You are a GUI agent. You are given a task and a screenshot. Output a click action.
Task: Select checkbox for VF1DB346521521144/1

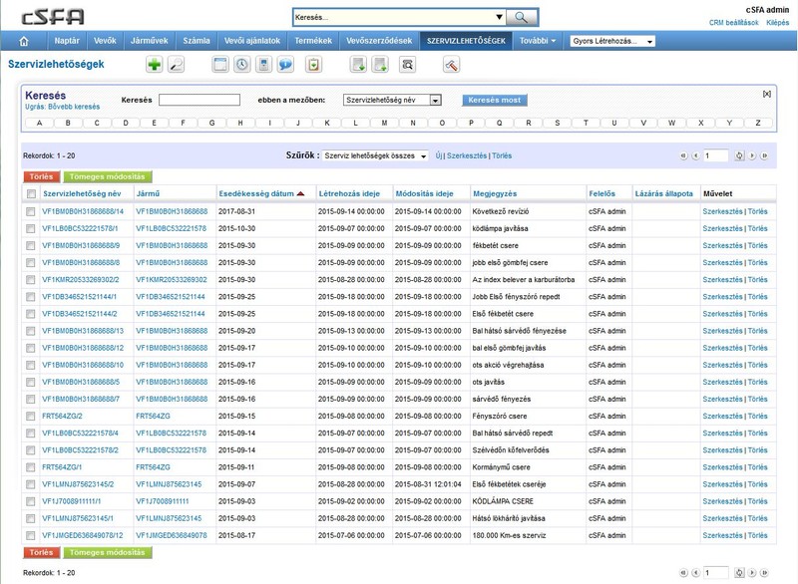31,297
